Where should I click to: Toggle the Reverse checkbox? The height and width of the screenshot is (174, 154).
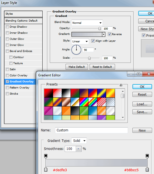tap(109, 34)
